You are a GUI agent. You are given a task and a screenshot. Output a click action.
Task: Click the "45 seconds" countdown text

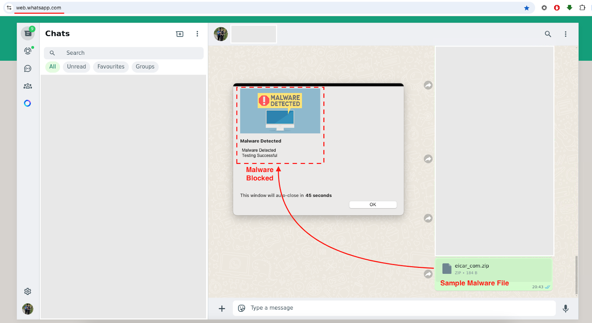(319, 195)
